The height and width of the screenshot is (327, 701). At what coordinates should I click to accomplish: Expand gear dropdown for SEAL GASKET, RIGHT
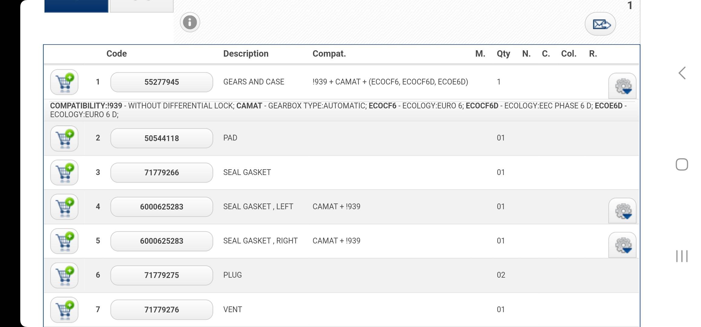click(622, 245)
